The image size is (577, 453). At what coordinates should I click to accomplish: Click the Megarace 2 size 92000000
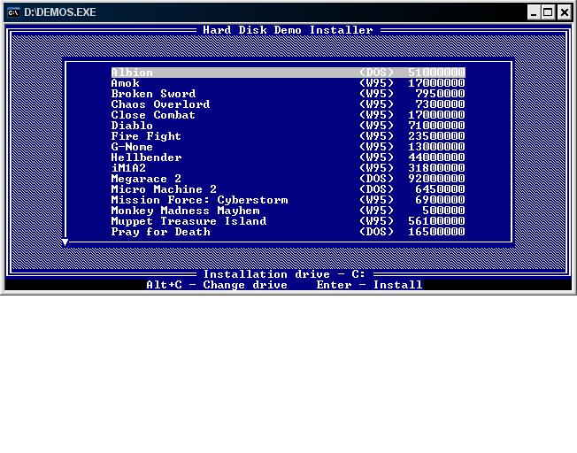[x=436, y=179]
